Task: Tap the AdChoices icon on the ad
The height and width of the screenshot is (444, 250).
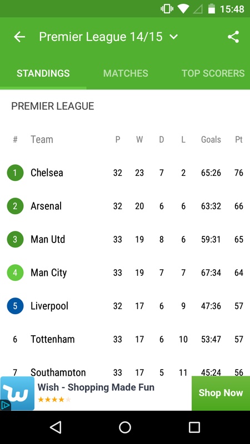Action: point(5,406)
